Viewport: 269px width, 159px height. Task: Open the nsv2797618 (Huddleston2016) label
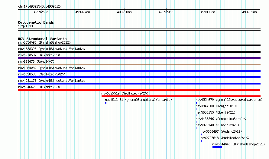pos(225,138)
